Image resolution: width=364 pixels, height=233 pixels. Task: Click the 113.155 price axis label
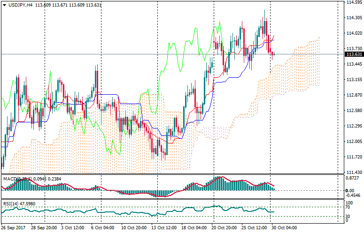tap(353, 80)
